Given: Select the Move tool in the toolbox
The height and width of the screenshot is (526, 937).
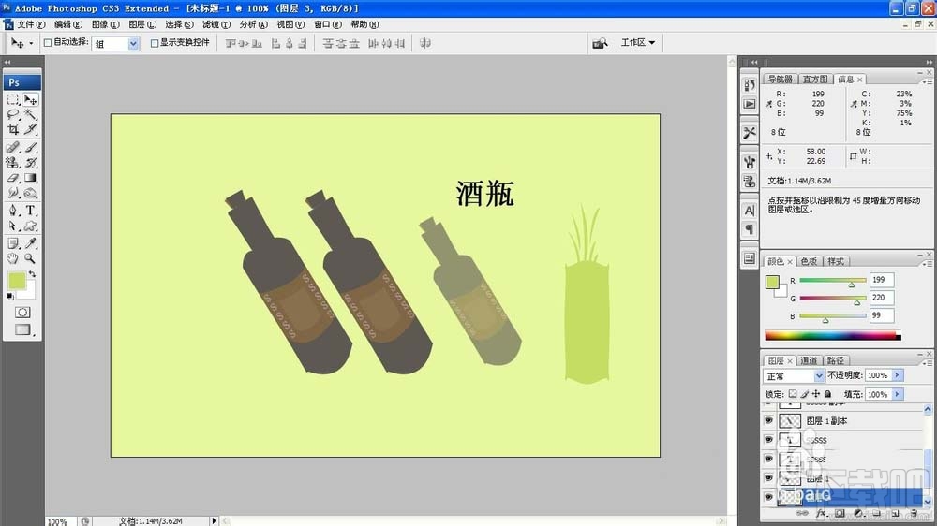Looking at the screenshot, I should pos(31,100).
